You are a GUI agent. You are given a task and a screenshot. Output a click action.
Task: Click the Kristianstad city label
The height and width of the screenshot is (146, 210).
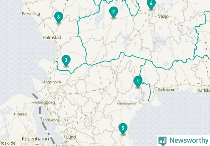pos(126,104)
